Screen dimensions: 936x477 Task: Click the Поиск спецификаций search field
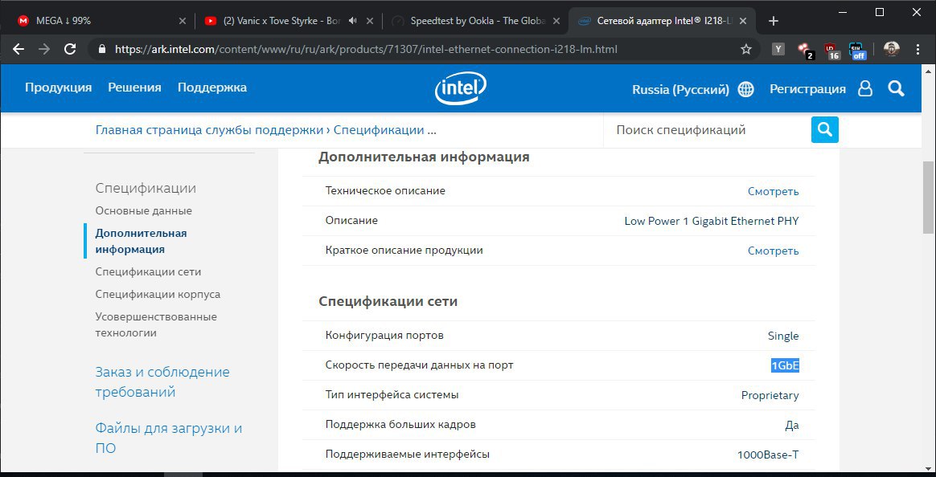pyautogui.click(x=708, y=130)
